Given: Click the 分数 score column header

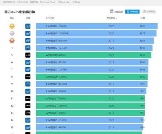Looking at the screenshot, I should point(143,18).
